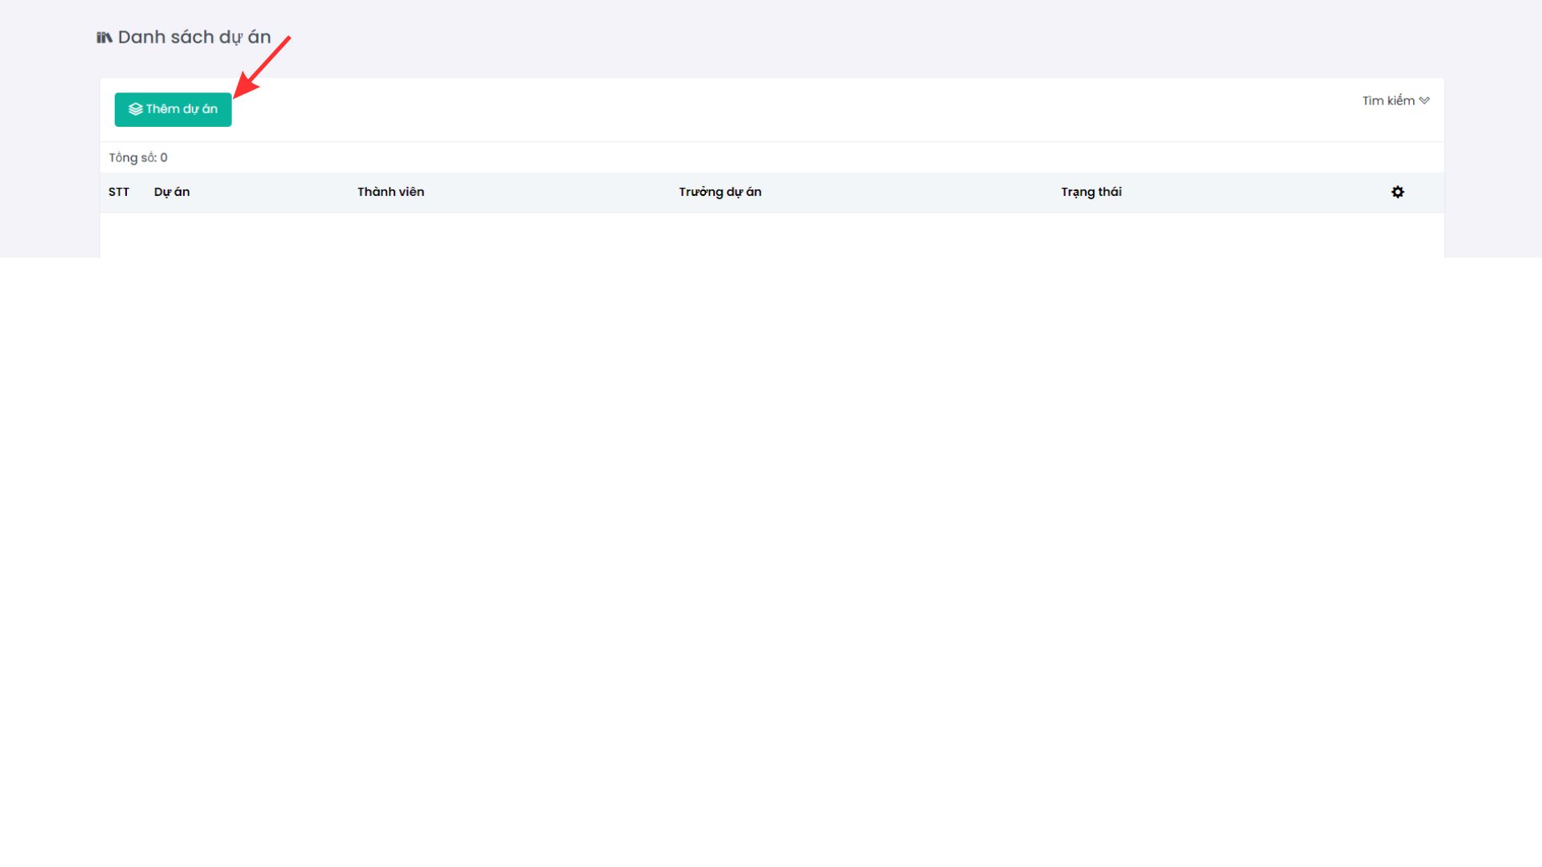
Task: Click the books icon beside Danh sách dự án
Action: pyautogui.click(x=104, y=37)
